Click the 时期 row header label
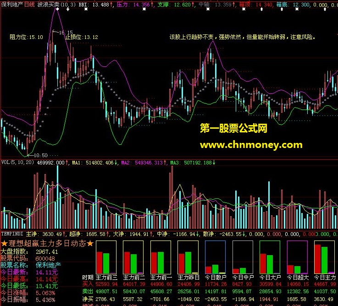338x306 pixels. pos(88,277)
